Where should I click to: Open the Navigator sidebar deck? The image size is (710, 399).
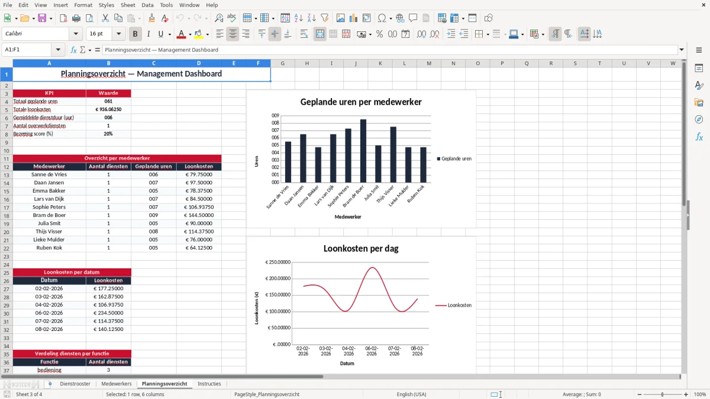(699, 120)
